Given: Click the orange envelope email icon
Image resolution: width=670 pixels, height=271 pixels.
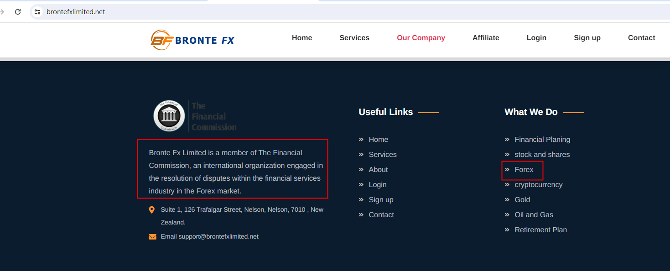Looking at the screenshot, I should point(152,237).
